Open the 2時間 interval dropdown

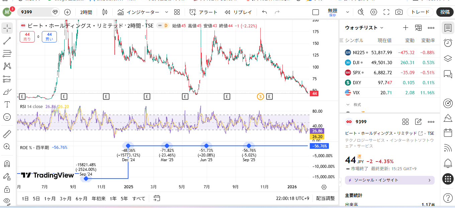click(x=86, y=12)
